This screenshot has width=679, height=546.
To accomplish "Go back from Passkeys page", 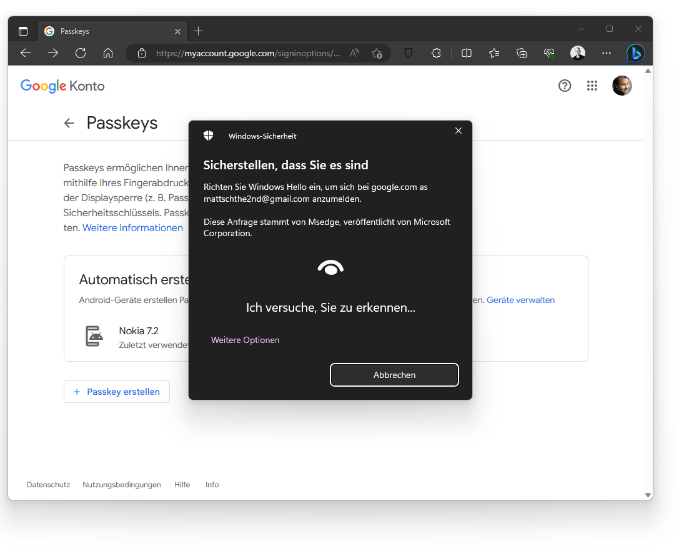I will (x=69, y=124).
